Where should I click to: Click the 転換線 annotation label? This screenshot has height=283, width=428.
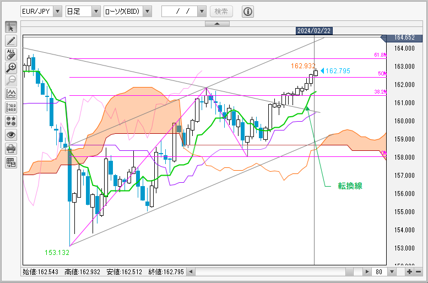click(350, 186)
